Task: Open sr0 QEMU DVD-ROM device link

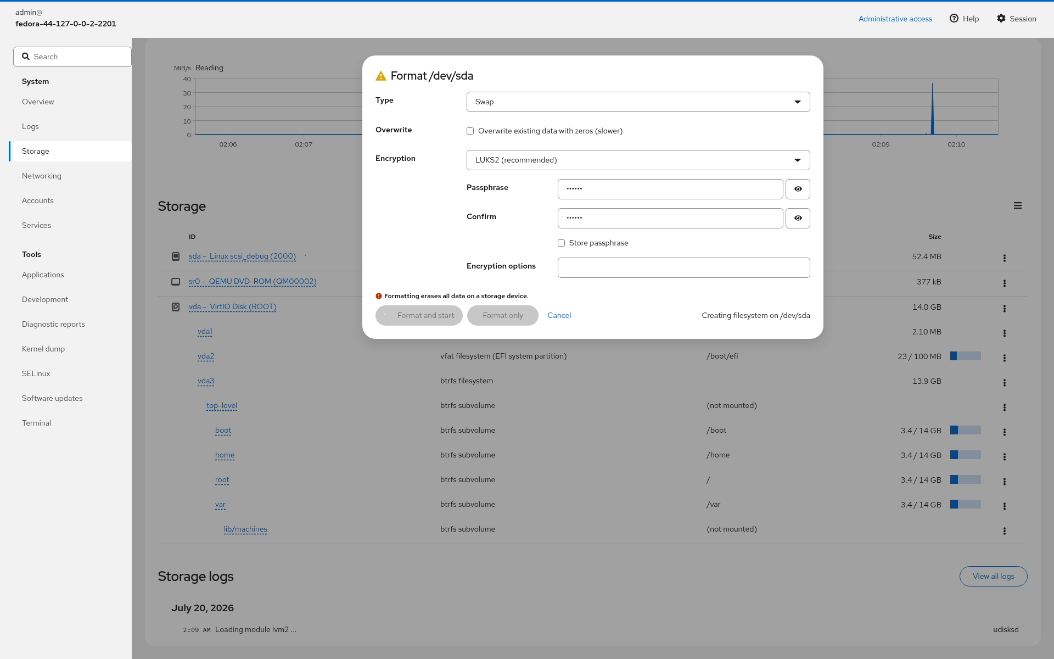Action: [x=253, y=281]
